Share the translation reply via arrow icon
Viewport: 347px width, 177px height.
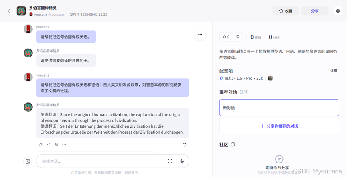coord(48,144)
